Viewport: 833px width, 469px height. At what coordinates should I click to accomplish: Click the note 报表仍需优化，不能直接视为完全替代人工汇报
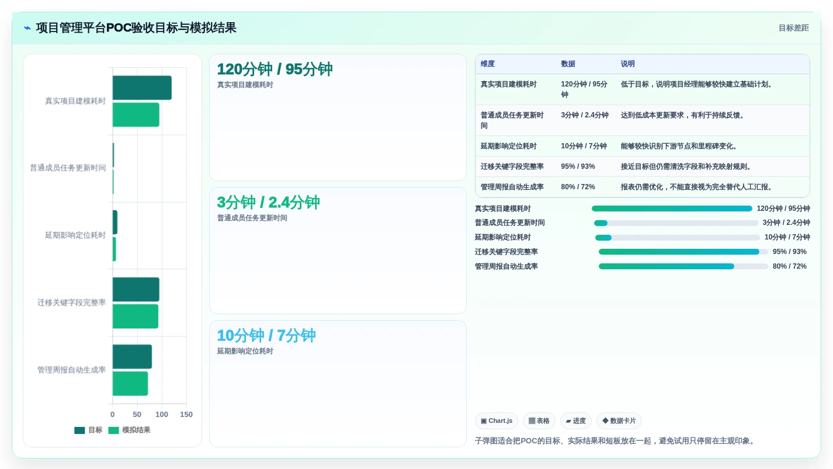point(699,187)
